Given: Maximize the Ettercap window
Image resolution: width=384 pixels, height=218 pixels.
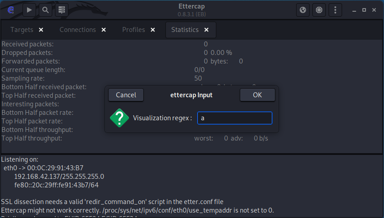Looking at the screenshot, I should 364,10.
